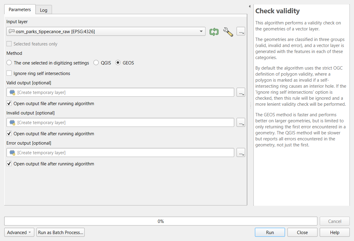This screenshot has width=354, height=241.
Task: Select the GEOS method radio button
Action: coord(118,62)
